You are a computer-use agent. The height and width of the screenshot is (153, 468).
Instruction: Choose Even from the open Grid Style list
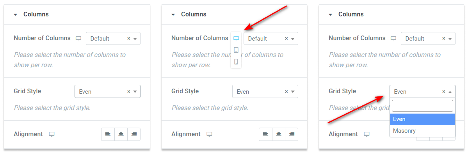point(422,119)
